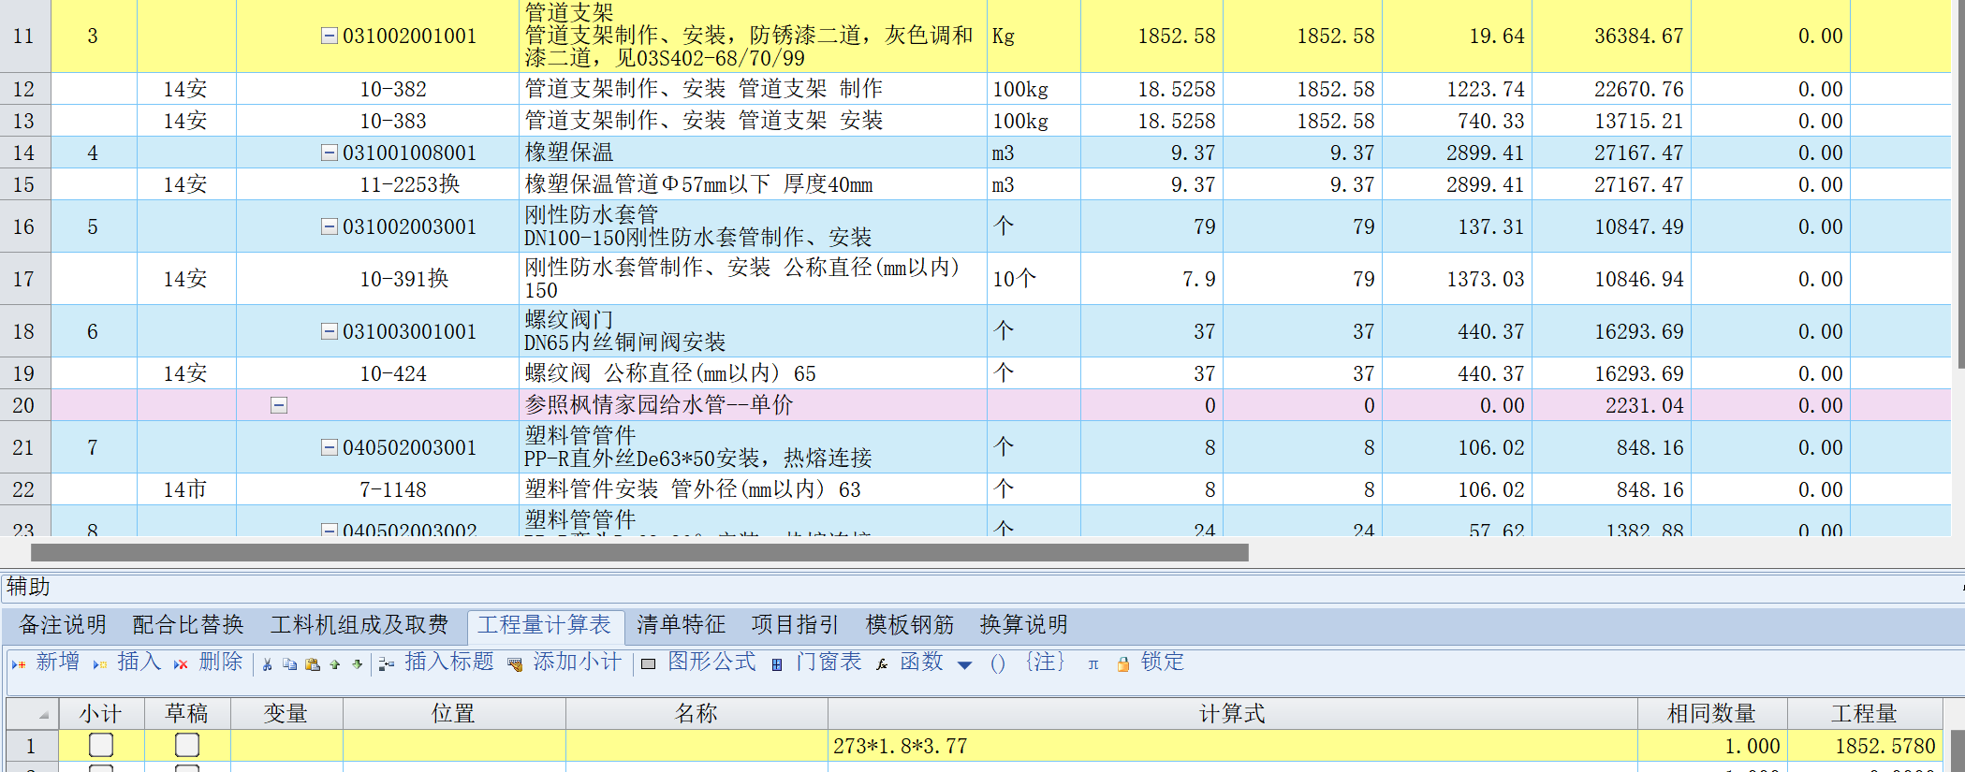Screen dimensions: 1965x772
Task: Click the 14市 cell in row 22
Action: click(x=185, y=489)
